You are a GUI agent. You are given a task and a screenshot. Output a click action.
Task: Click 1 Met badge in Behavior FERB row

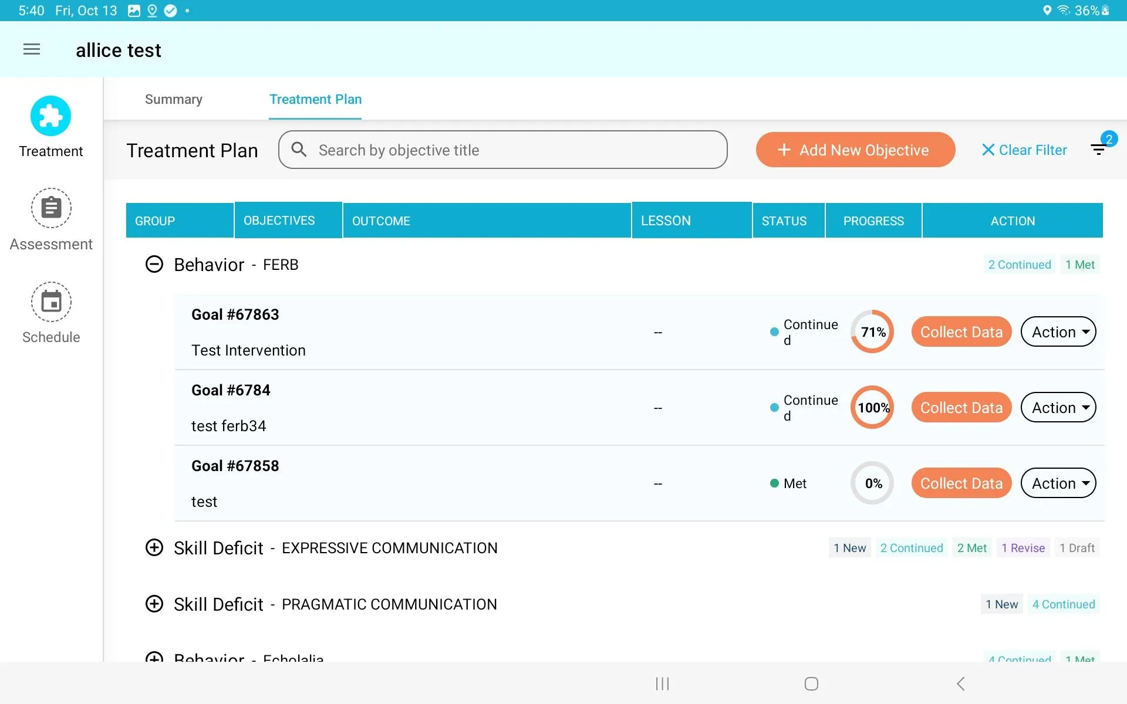coord(1080,265)
